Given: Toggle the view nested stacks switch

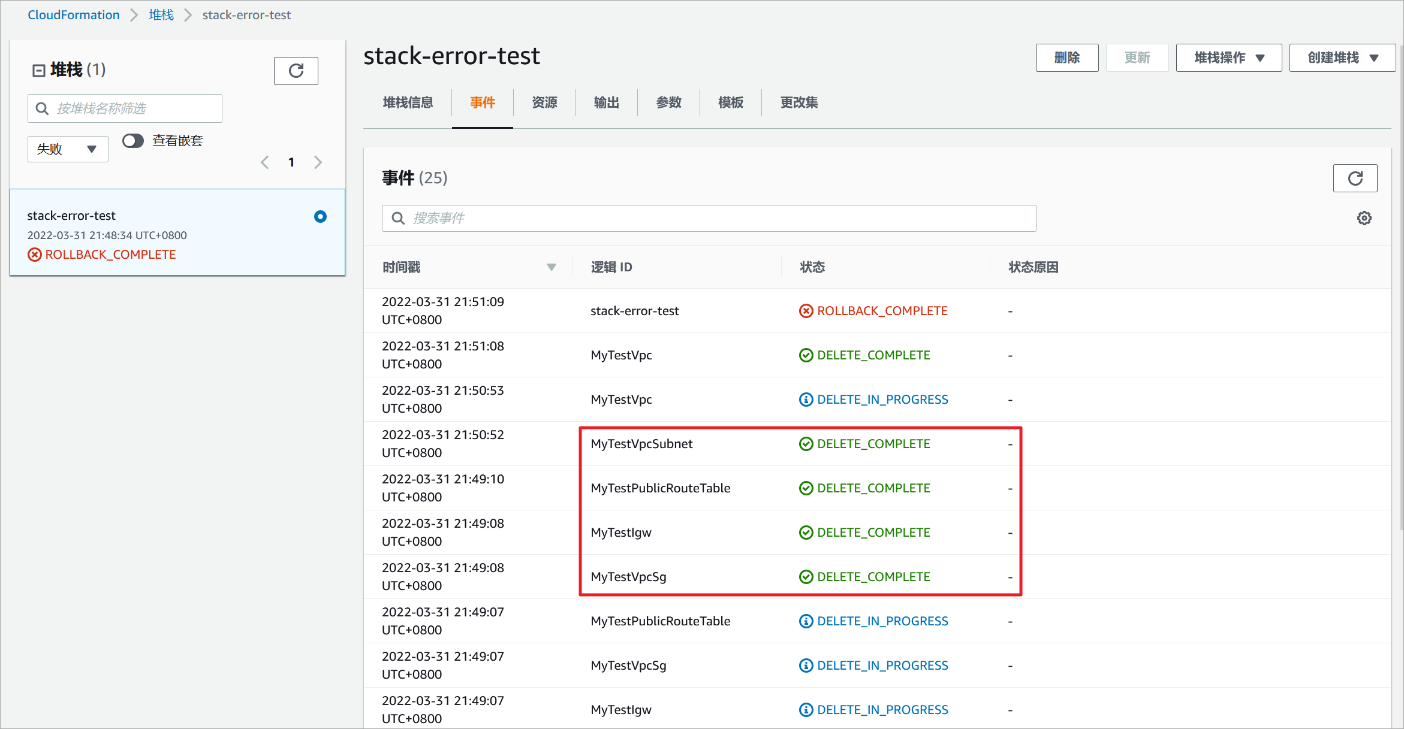Looking at the screenshot, I should 133,141.
